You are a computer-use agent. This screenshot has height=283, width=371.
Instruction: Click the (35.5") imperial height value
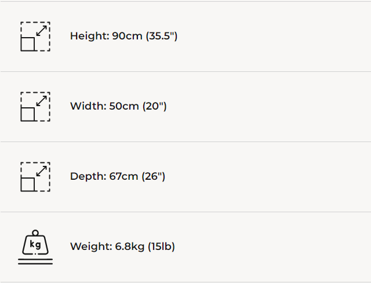[x=161, y=36]
